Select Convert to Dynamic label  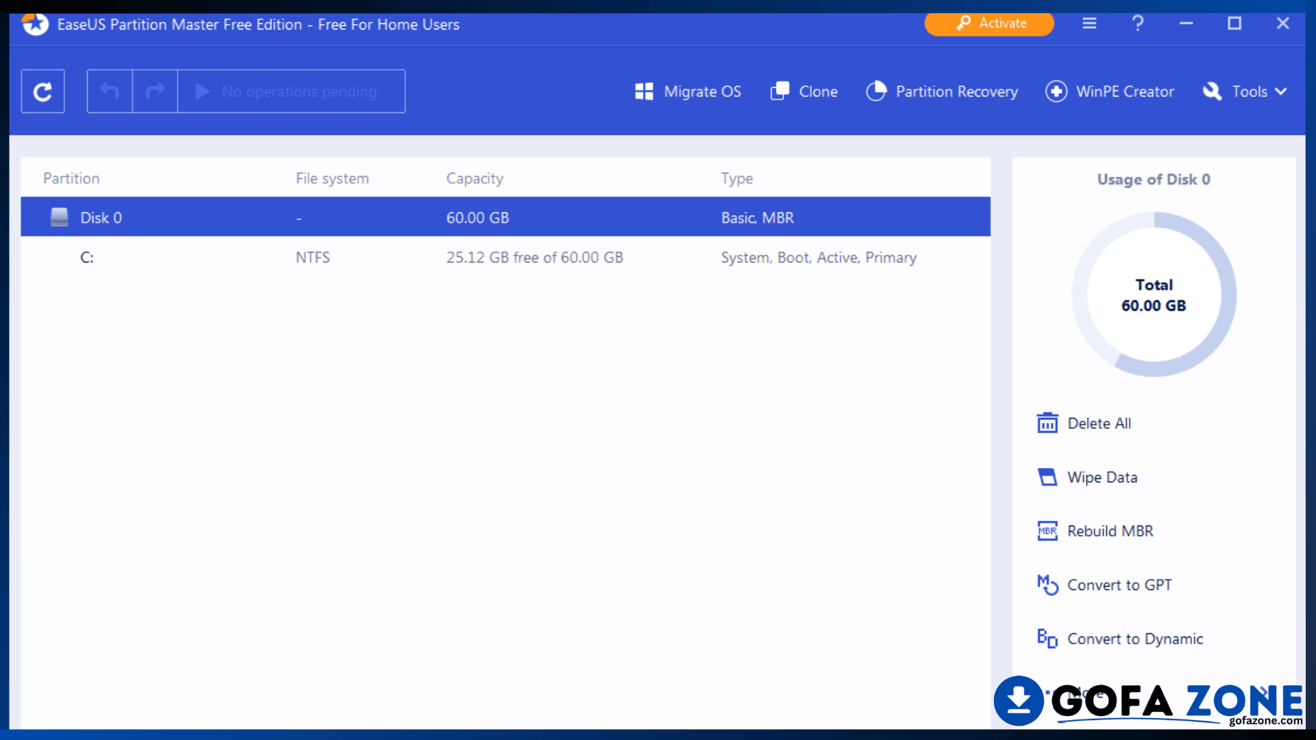1135,639
